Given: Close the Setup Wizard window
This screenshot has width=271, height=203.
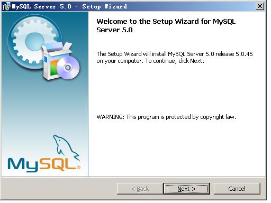Looking at the screenshot, I should tap(260, 6).
